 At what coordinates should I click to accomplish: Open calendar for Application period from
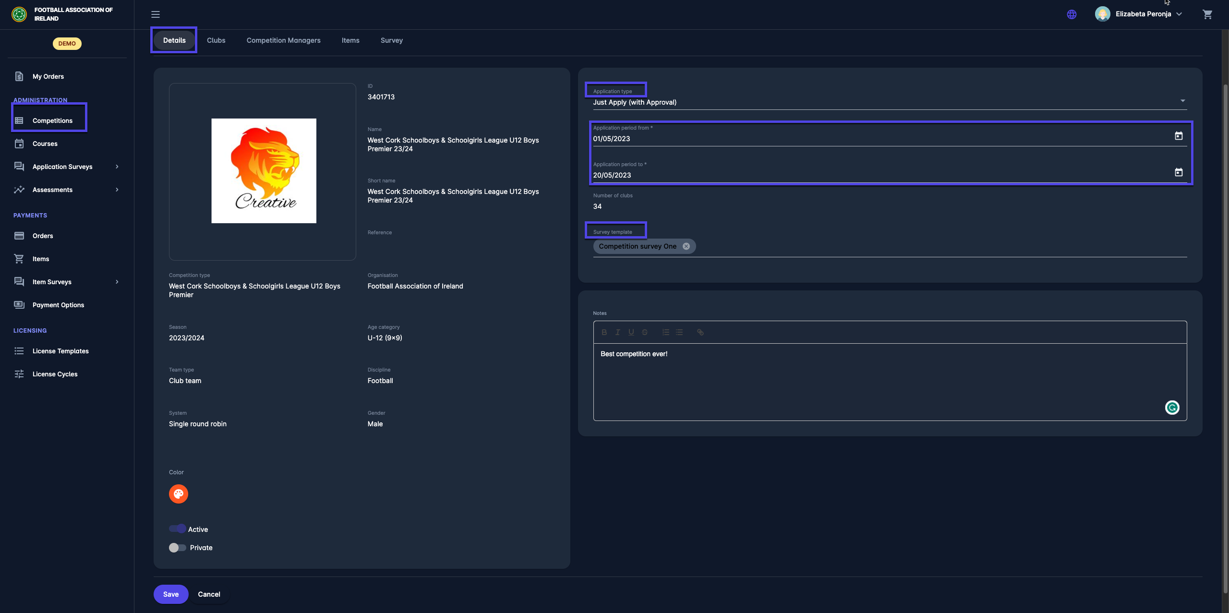(1178, 136)
